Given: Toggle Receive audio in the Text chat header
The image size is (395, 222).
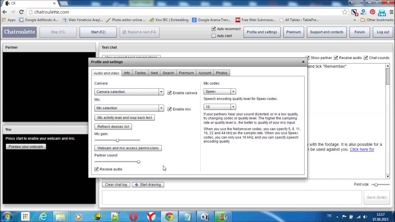Looking at the screenshot, I should click(x=336, y=58).
